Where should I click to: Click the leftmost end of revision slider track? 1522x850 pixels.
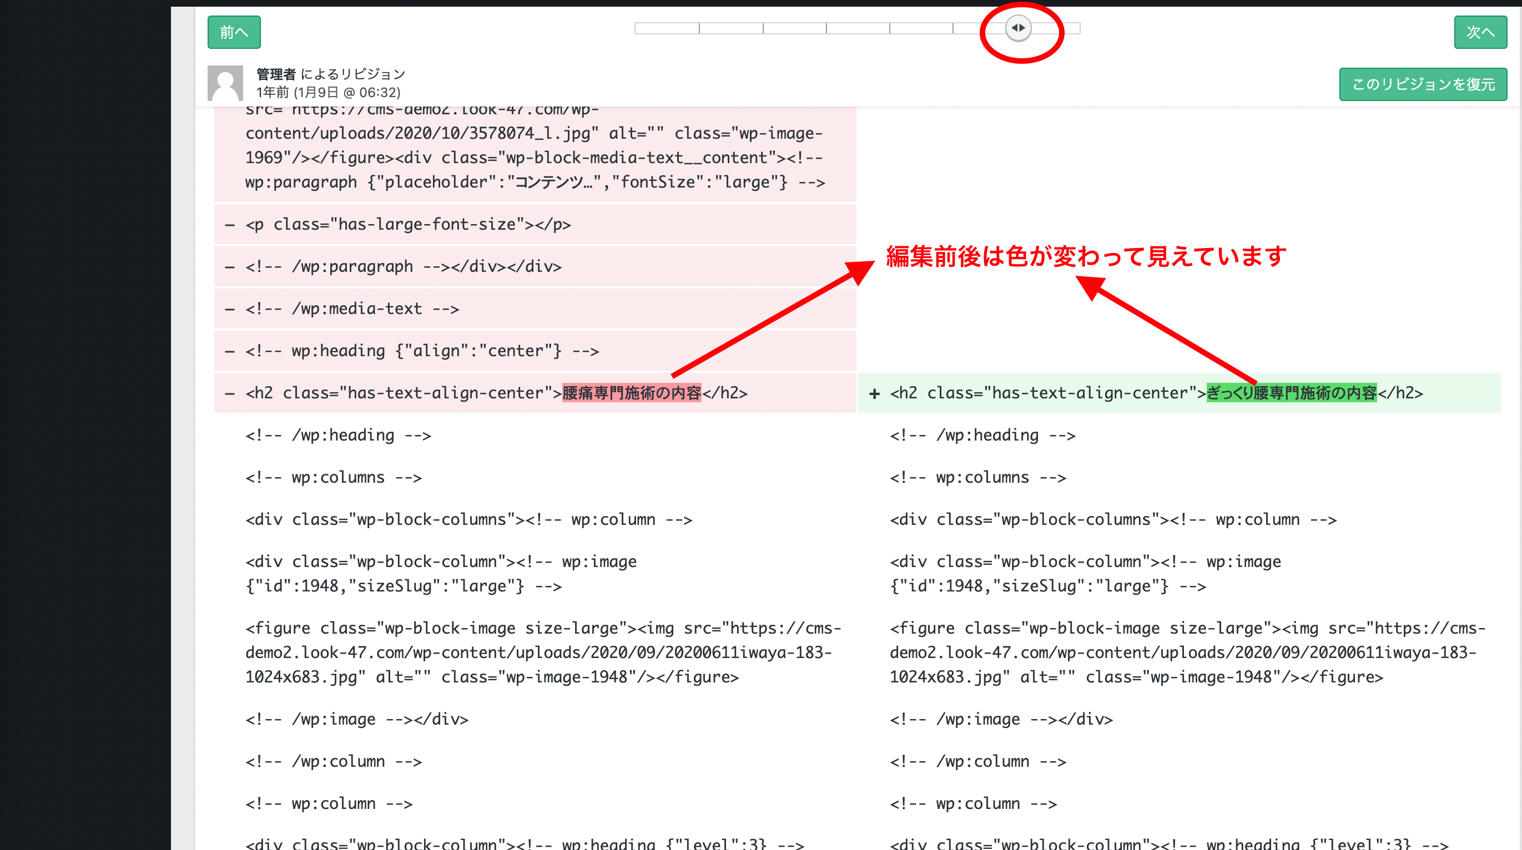(x=636, y=28)
